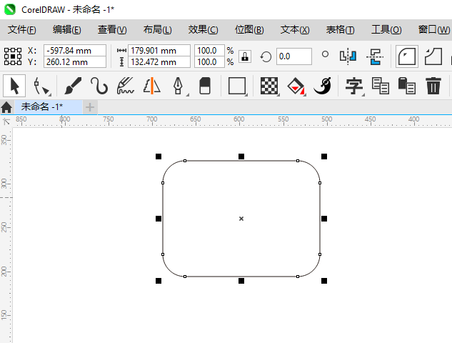This screenshot has height=343, width=452.
Task: Click the vertical scale percent field
Action: tap(209, 61)
